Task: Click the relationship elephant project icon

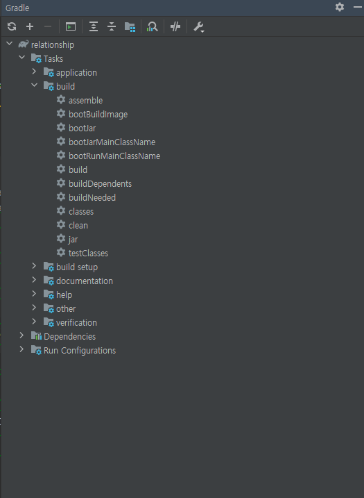Action: [x=24, y=44]
